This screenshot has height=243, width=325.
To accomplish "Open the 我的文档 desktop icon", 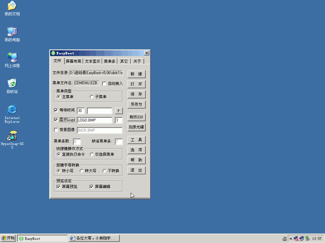I will click(12, 8).
